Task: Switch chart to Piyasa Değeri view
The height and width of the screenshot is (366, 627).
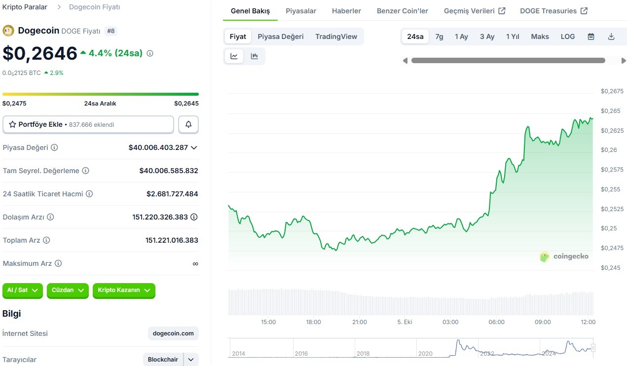Action: [x=281, y=37]
